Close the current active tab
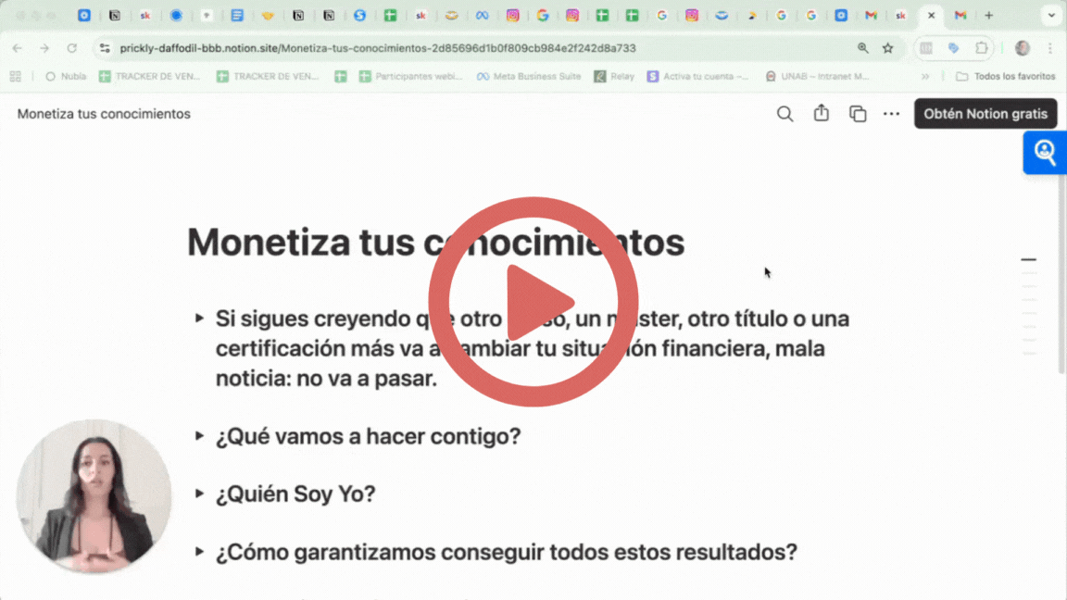 point(932,15)
